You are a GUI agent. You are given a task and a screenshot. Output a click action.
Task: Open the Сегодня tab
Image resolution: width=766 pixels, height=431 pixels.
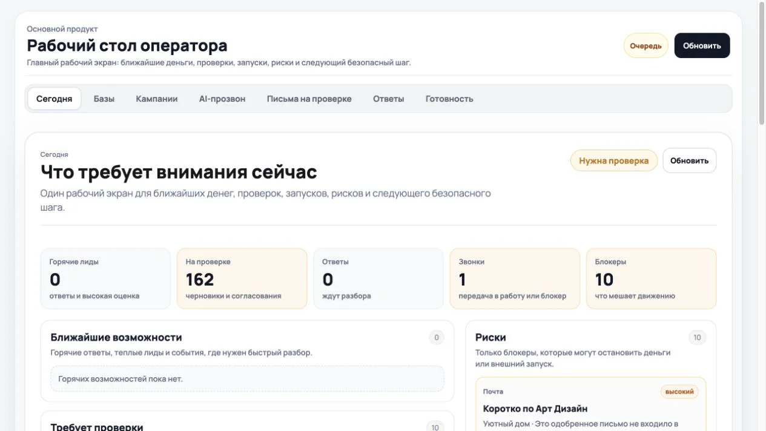[x=54, y=99]
